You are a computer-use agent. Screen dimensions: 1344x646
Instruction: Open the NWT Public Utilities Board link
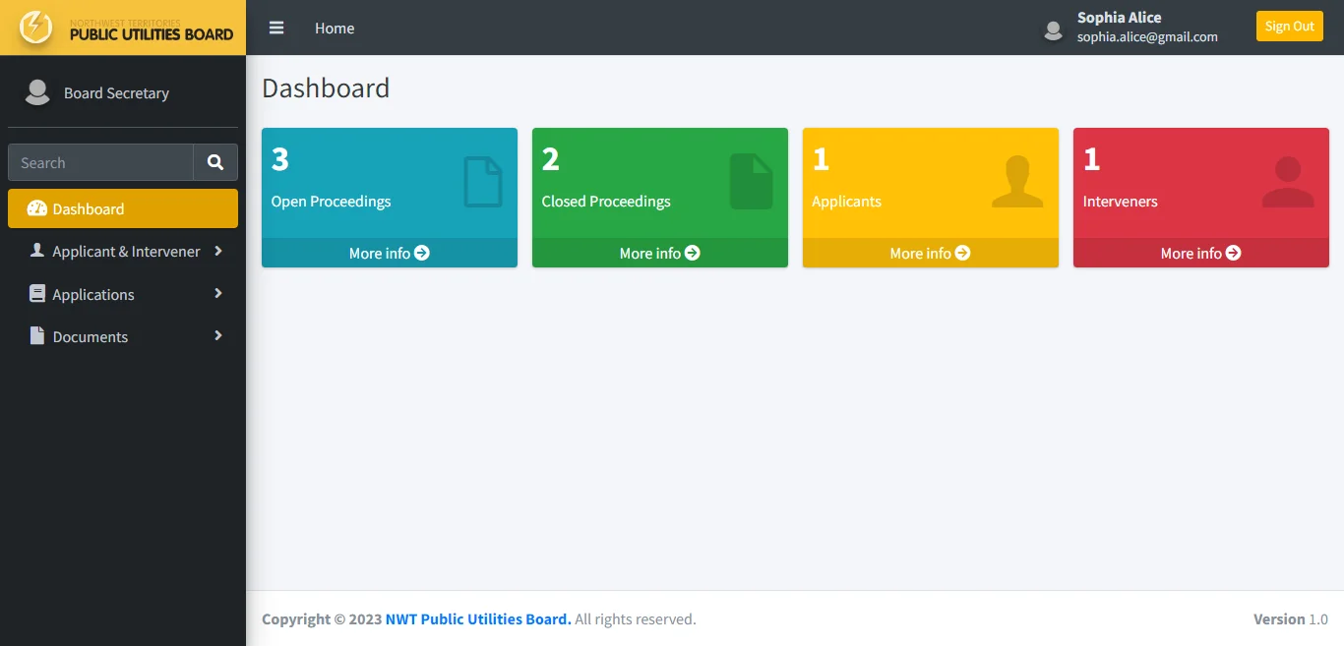point(477,618)
